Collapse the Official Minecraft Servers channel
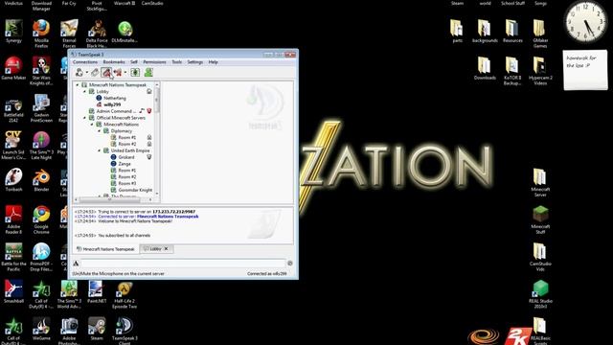Screen dimensions: 613x345 [x=85, y=118]
